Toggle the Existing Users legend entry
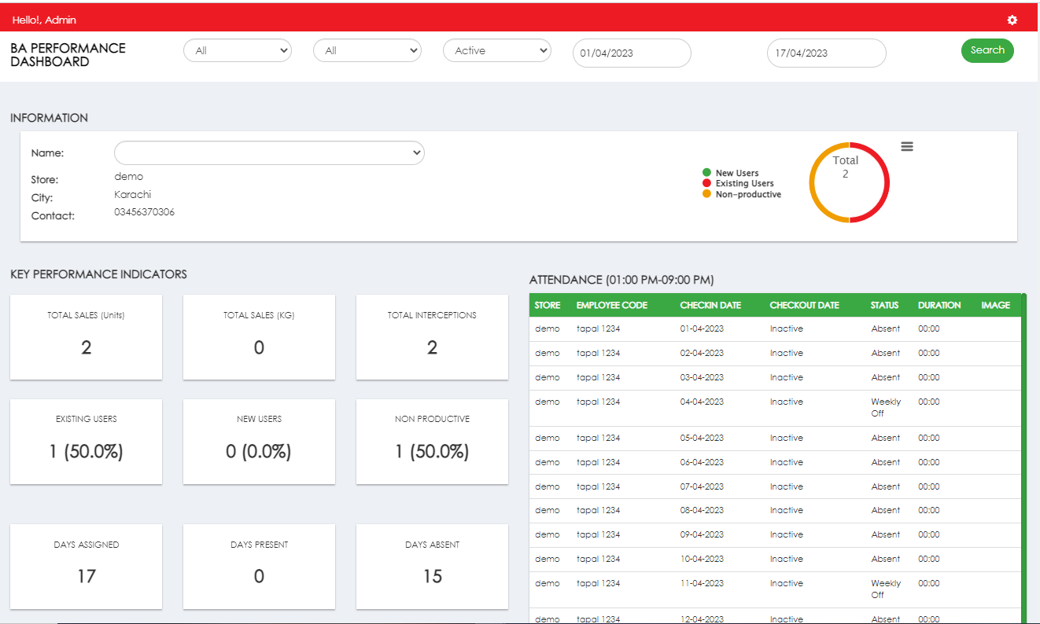The image size is (1040, 624). coord(738,183)
